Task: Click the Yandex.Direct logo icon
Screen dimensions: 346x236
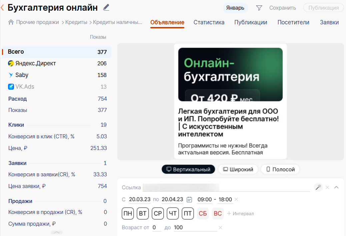Action: [11, 63]
